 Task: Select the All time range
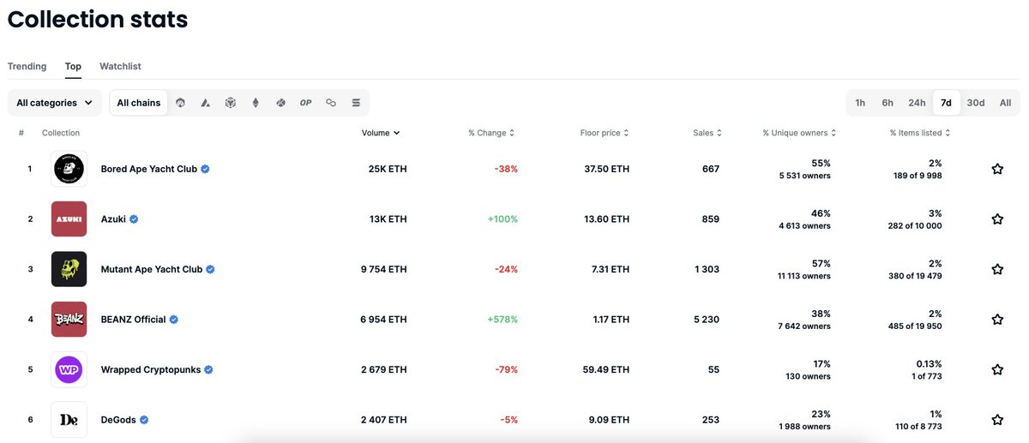pyautogui.click(x=1005, y=103)
